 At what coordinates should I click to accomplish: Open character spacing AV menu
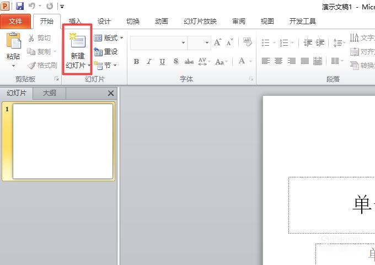(204, 62)
